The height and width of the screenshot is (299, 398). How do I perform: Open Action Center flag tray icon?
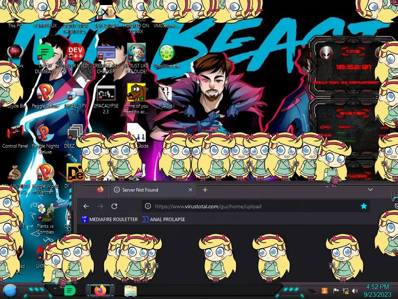[x=335, y=290]
